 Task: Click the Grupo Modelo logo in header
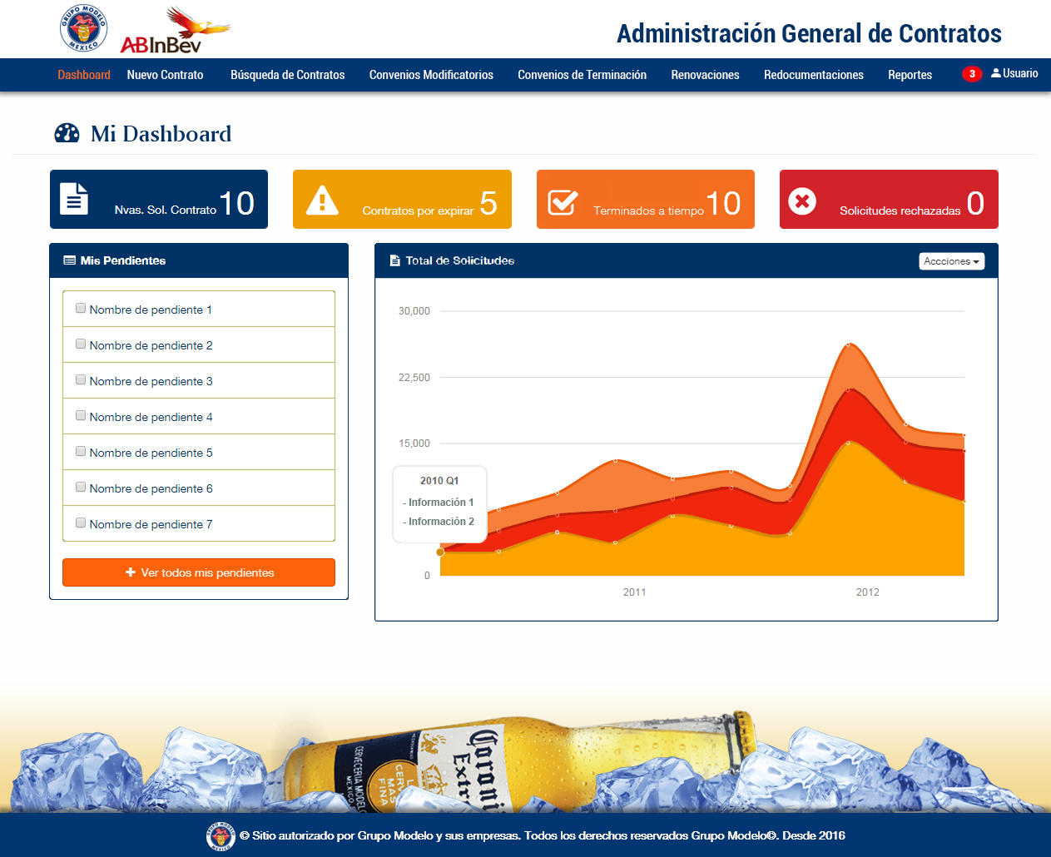click(83, 28)
